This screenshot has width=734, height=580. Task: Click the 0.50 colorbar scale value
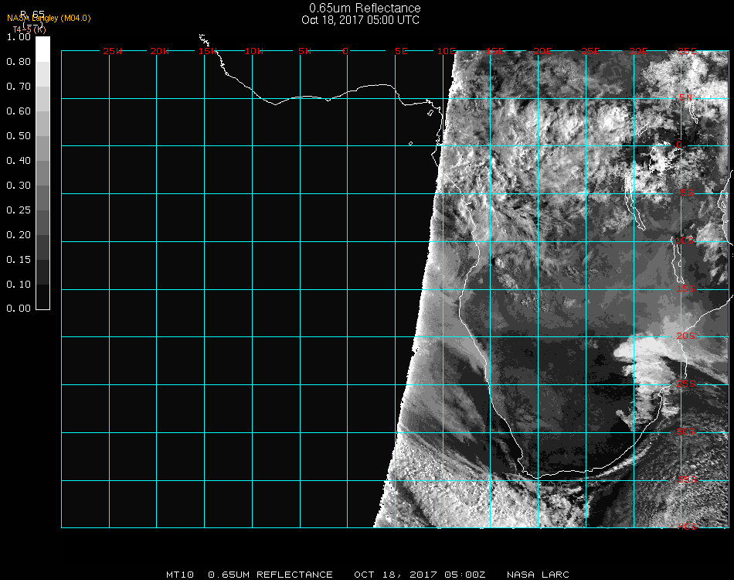[x=19, y=136]
